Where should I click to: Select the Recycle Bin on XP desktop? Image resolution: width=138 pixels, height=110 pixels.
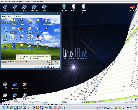47,46
